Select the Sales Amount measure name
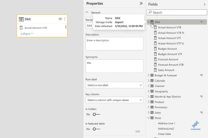208x138 pixels. click(x=166, y=70)
